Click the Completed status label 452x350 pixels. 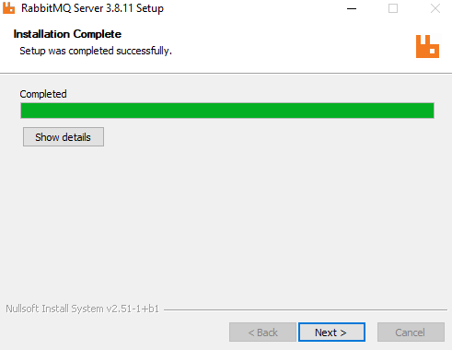point(43,94)
